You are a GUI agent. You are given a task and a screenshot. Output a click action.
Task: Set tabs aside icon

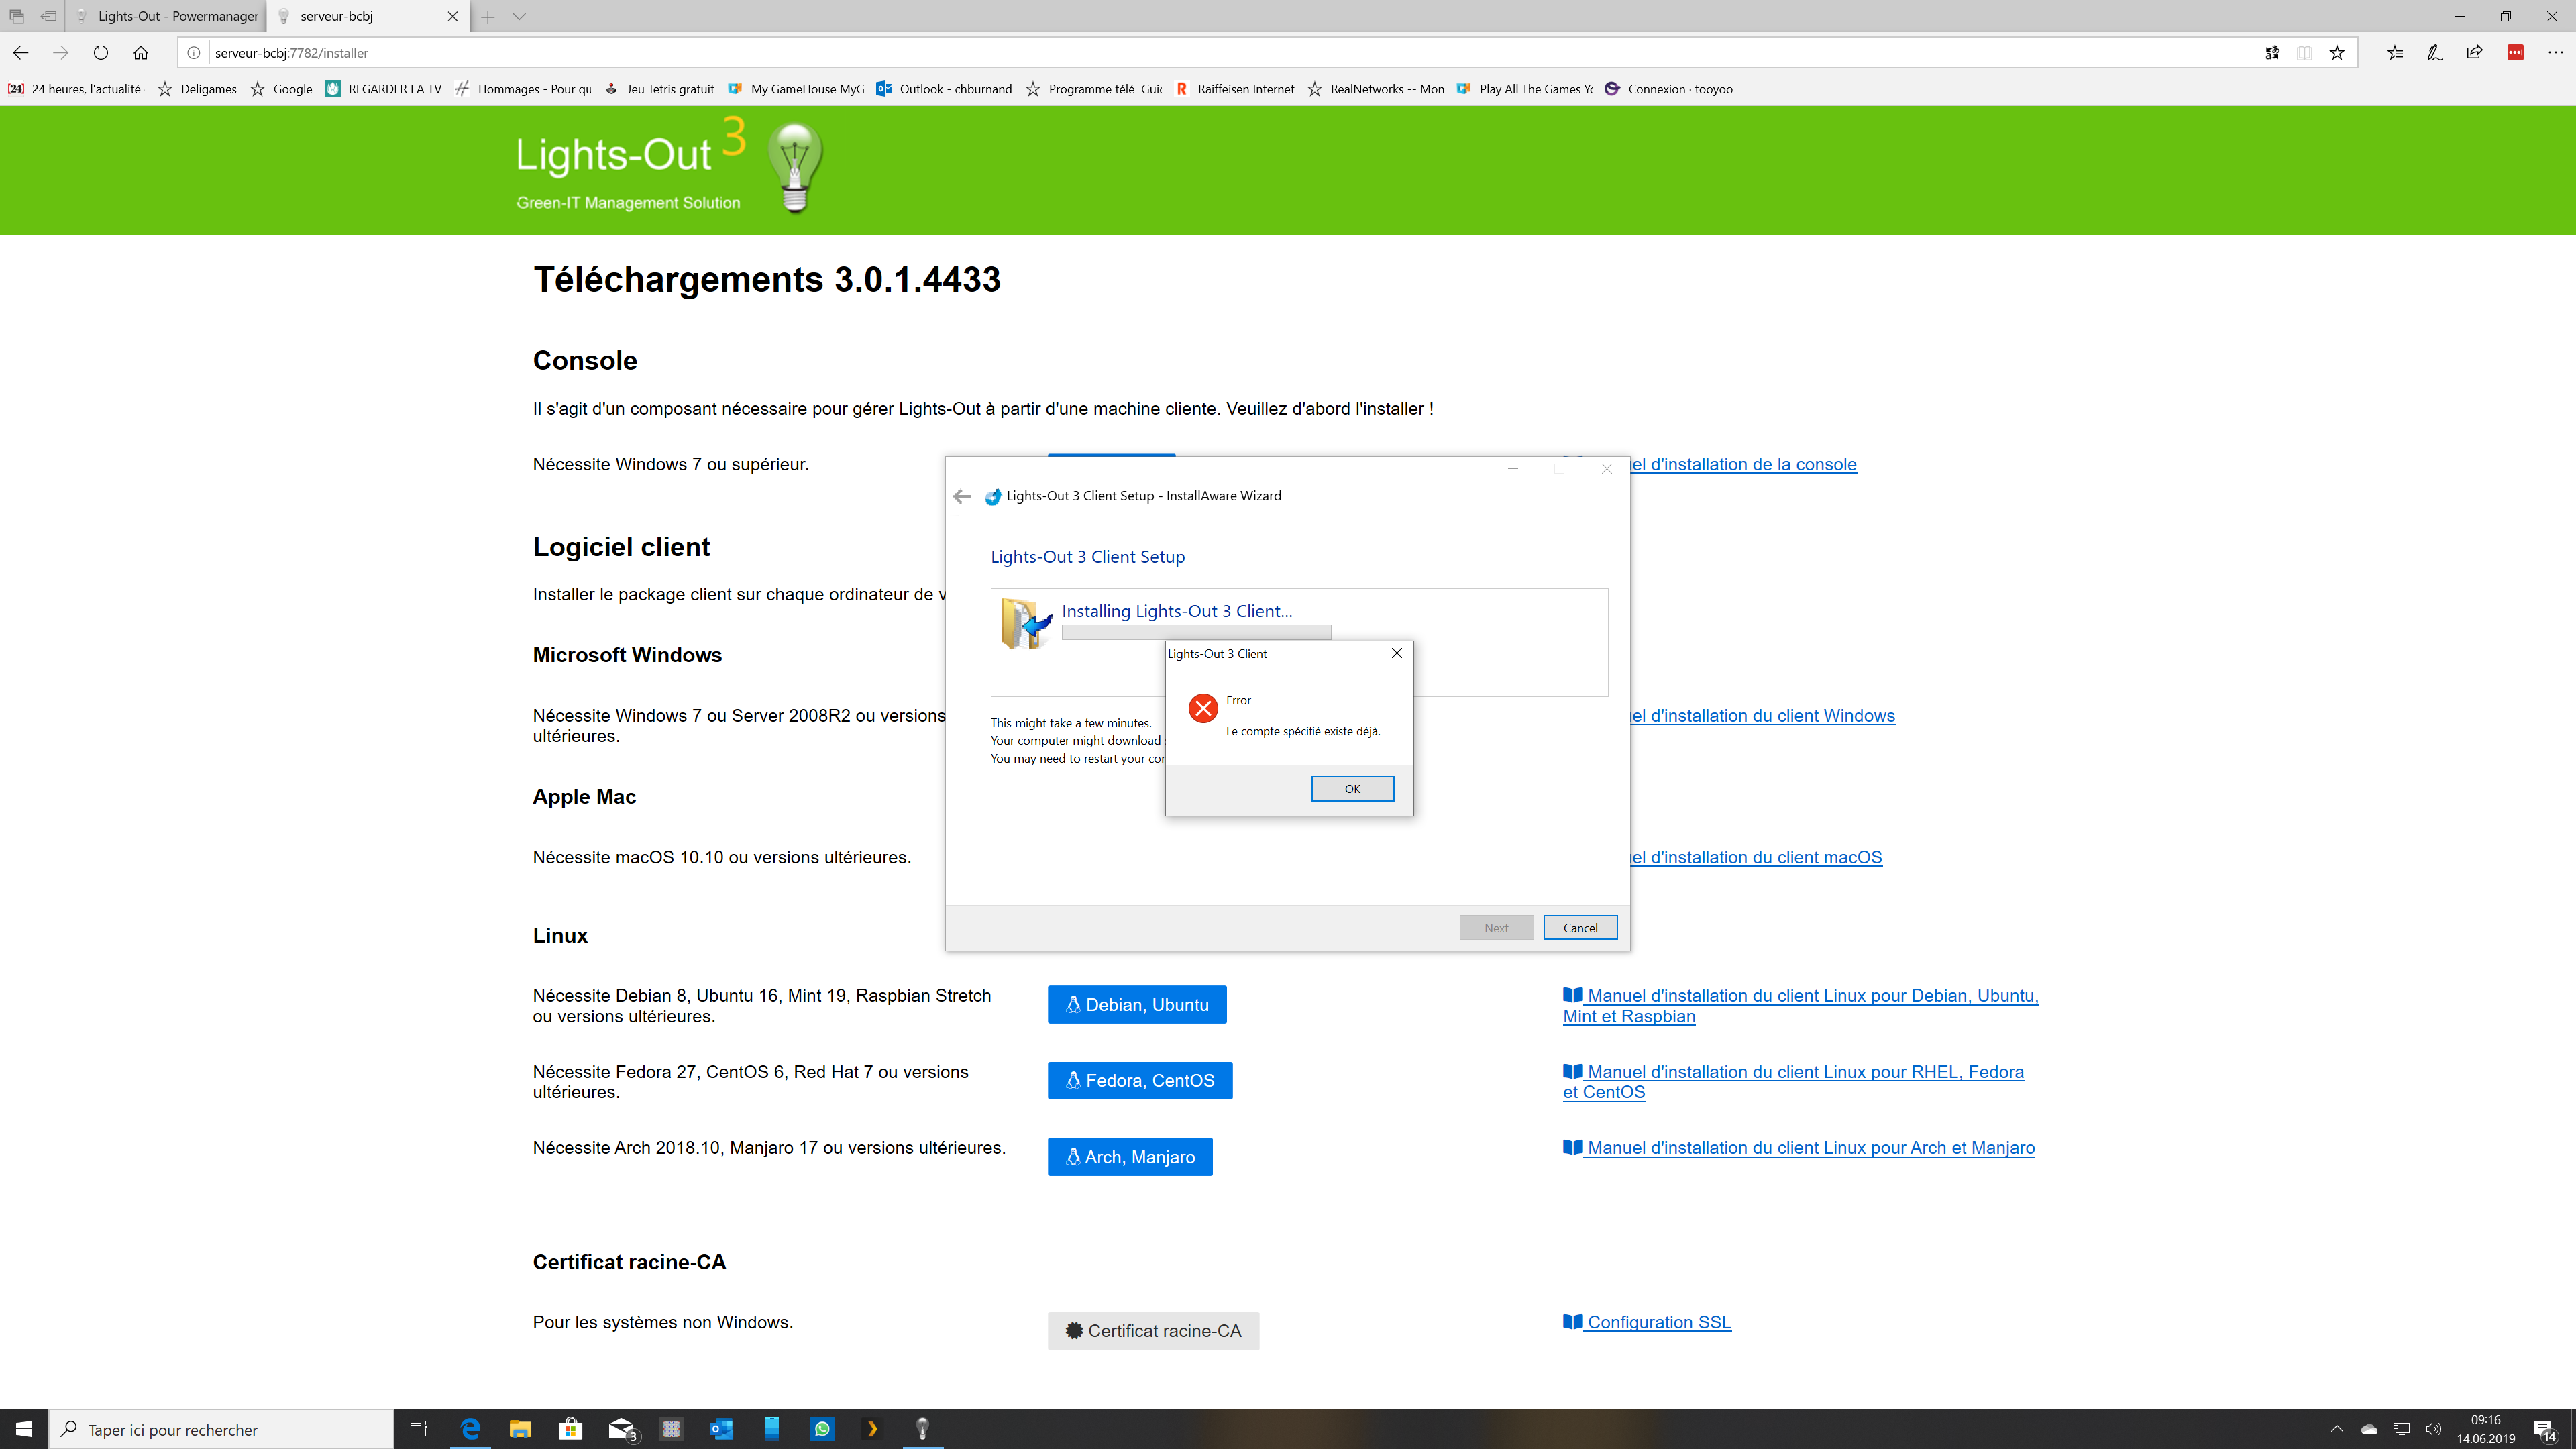tap(48, 16)
